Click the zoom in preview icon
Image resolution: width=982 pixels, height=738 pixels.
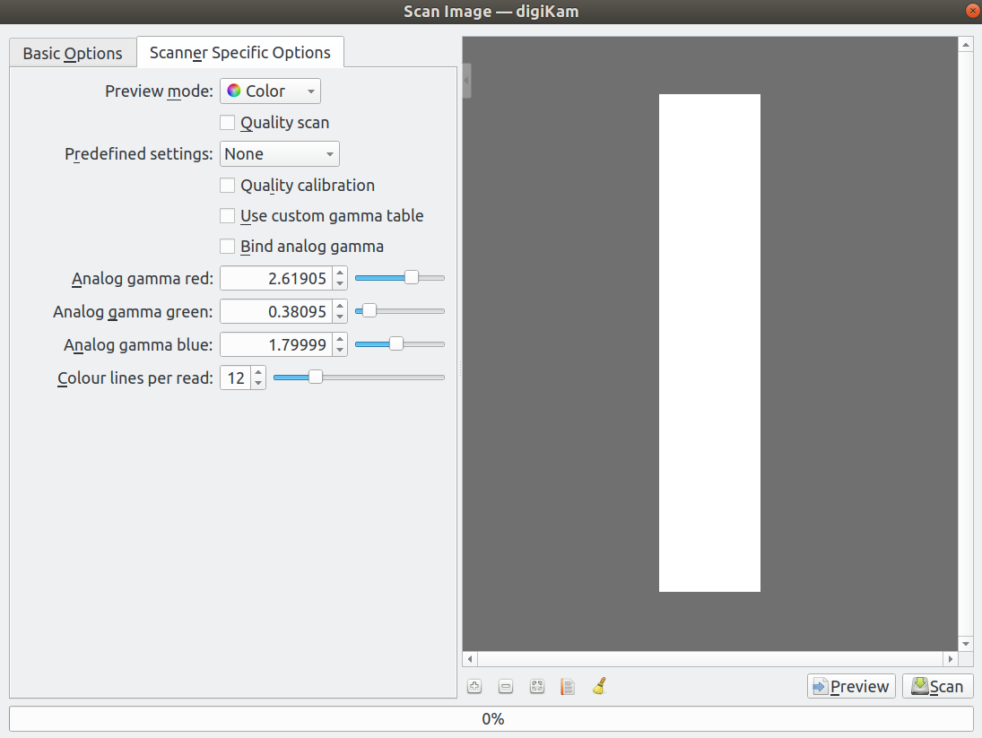475,687
